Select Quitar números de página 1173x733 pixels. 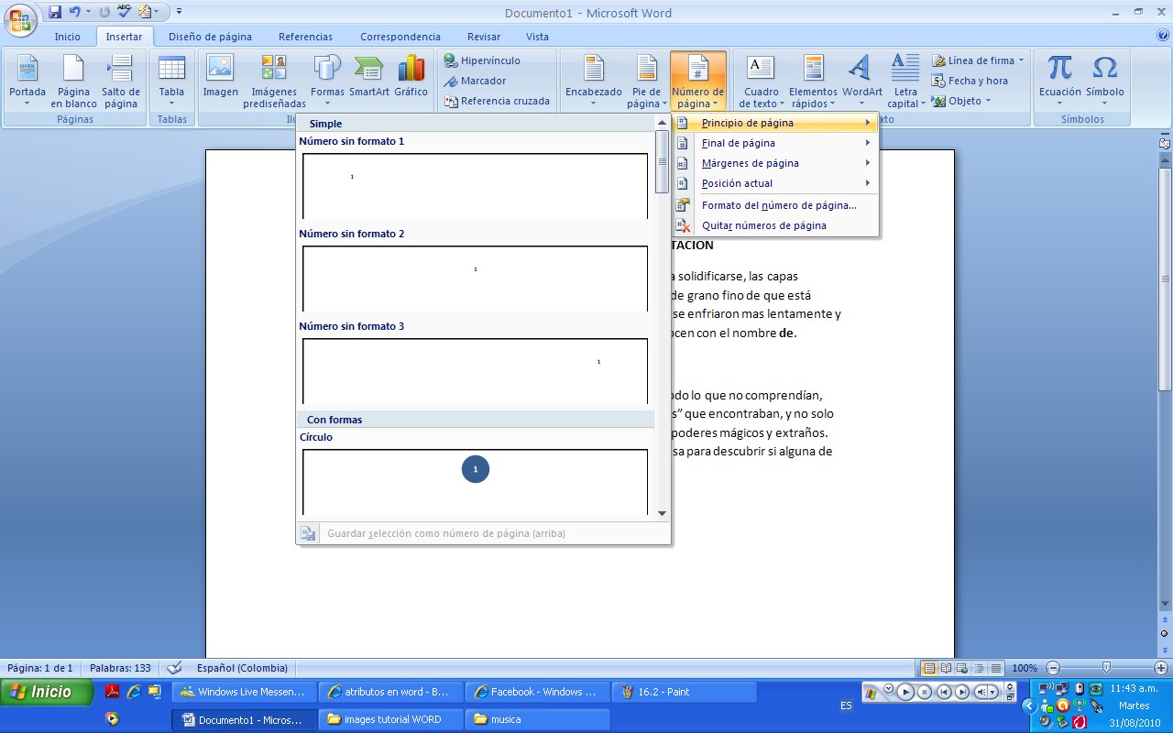pos(775,225)
